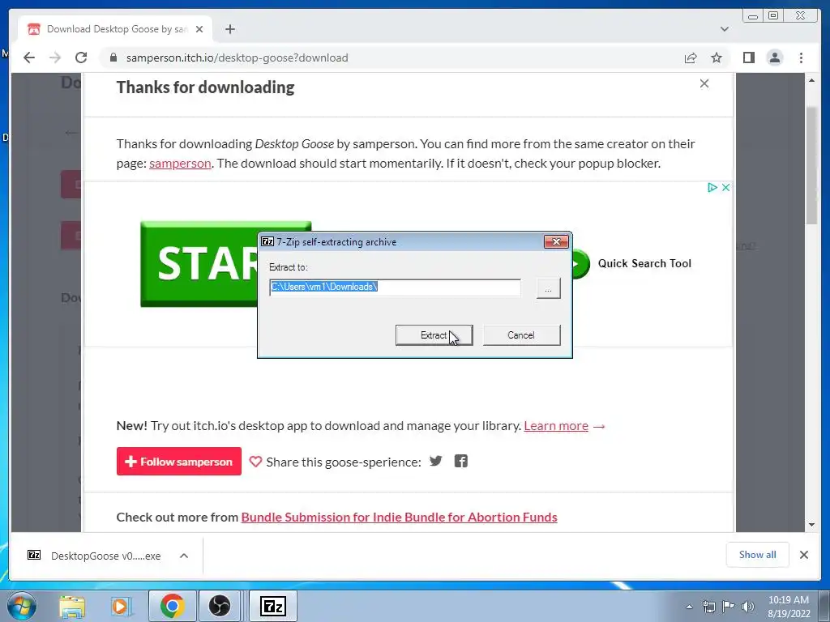Click the Extract to path field
Image resolution: width=830 pixels, height=622 pixels.
point(395,288)
